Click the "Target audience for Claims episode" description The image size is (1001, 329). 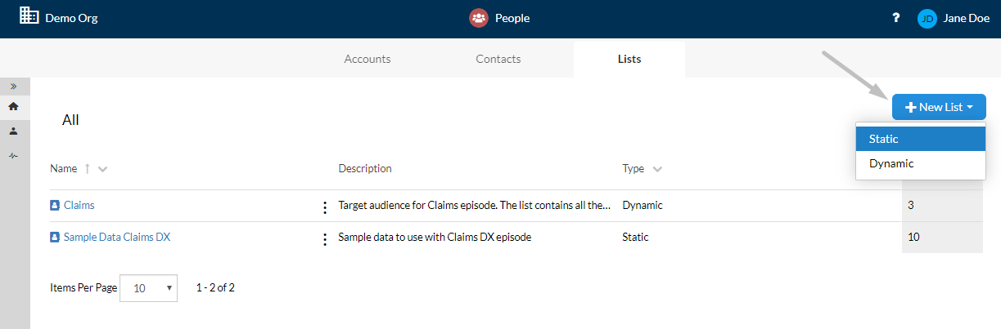(475, 206)
